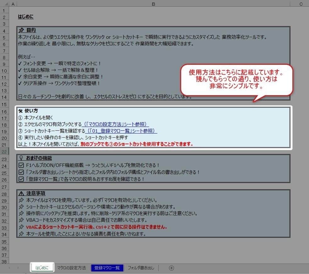Click the pin icon before the red VBA warning
309x274 pixels.
(x=21, y=227)
